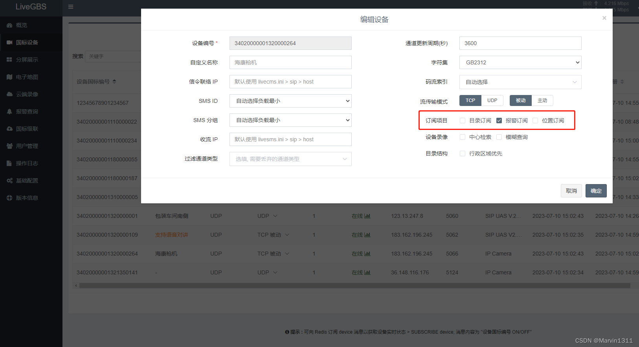Click the map icon for 电子地图
The height and width of the screenshot is (347, 639).
[x=9, y=77]
